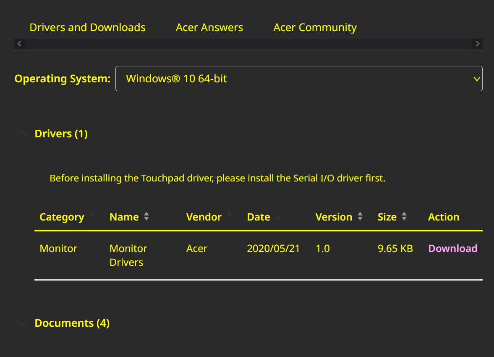This screenshot has height=357, width=494.
Task: Click the sort arrow beside Date
Action: [x=277, y=219]
